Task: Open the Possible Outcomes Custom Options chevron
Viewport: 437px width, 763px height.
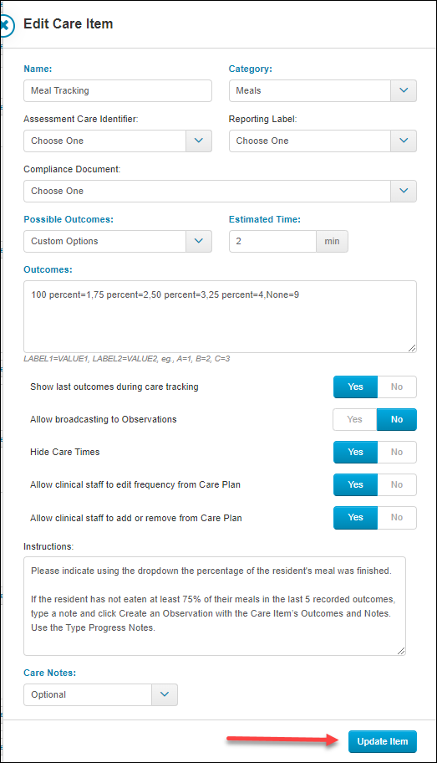Action: click(198, 241)
